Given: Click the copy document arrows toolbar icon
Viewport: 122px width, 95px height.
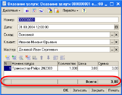Looking at the screenshot, I should 41,11.
